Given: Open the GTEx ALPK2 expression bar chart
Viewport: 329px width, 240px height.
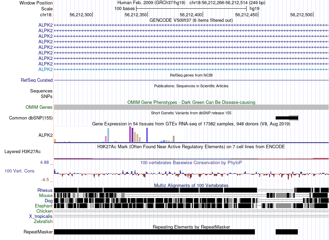Looking at the screenshot, I should 119,134.
